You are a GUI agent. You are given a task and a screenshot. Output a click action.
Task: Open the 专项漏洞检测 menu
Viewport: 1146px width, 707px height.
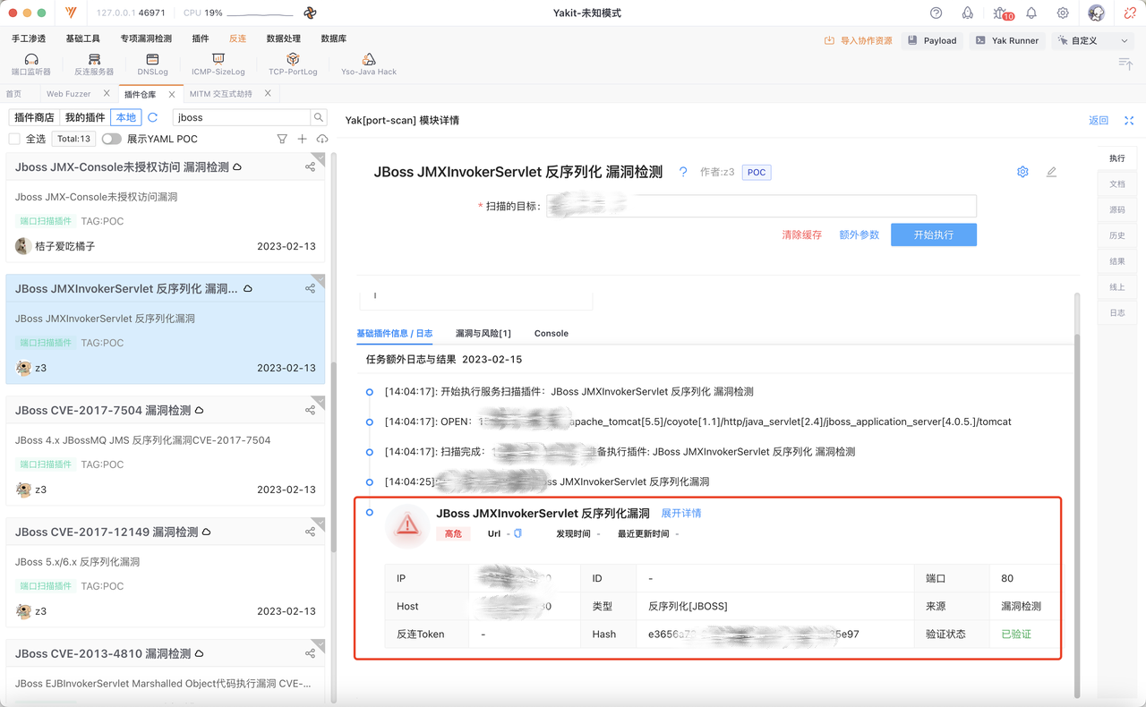(146, 39)
